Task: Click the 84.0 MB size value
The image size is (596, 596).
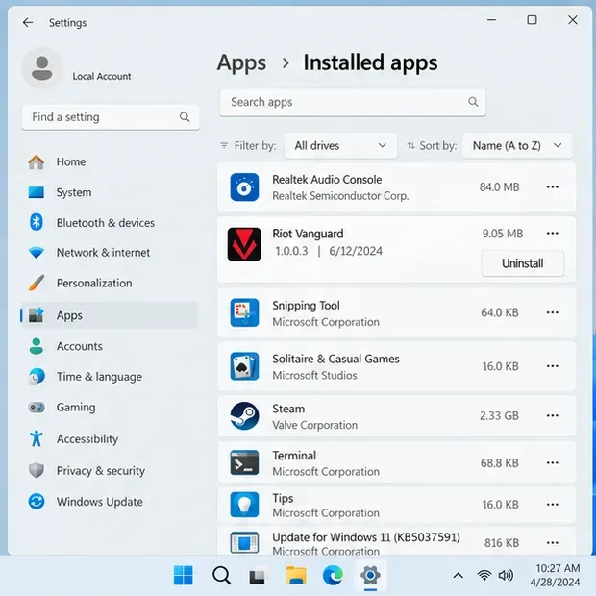Action: tap(499, 187)
